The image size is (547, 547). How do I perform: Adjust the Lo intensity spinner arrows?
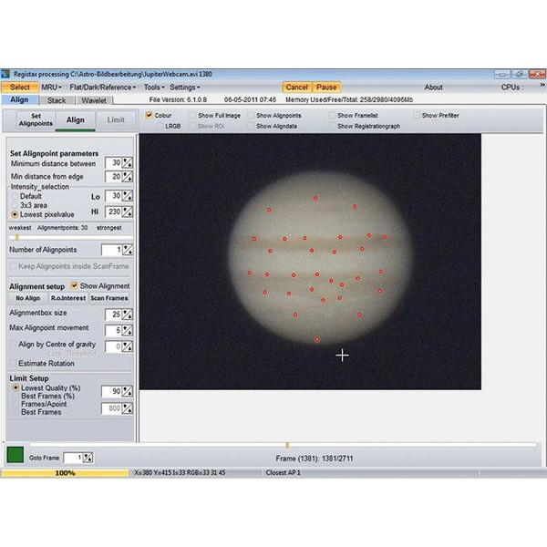[x=128, y=196]
